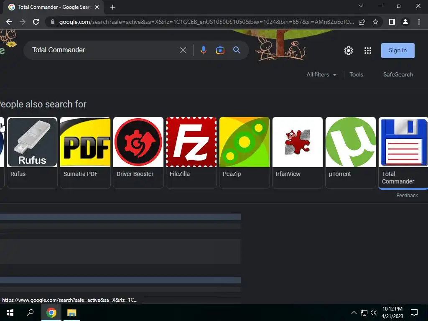
Task: Open File Explorer from the taskbar
Action: coord(71,313)
